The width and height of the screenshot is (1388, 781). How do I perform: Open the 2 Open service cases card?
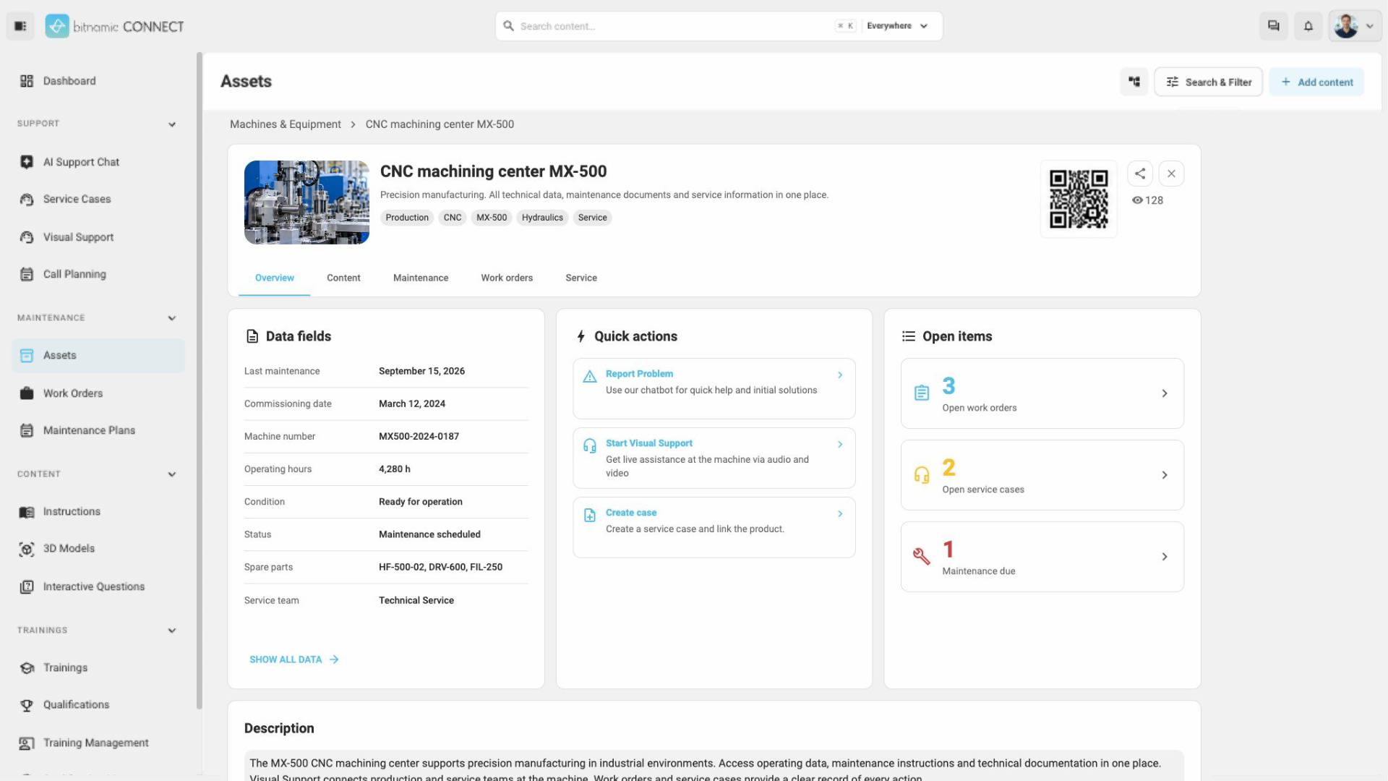pos(1042,475)
